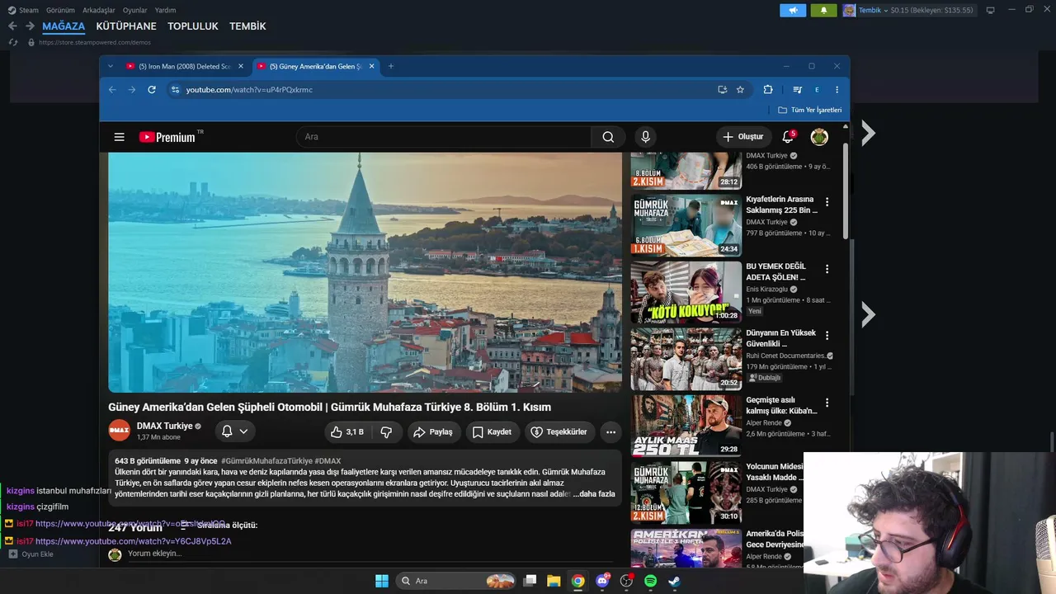Go back in the Steam client
The width and height of the screenshot is (1056, 594).
pos(12,26)
